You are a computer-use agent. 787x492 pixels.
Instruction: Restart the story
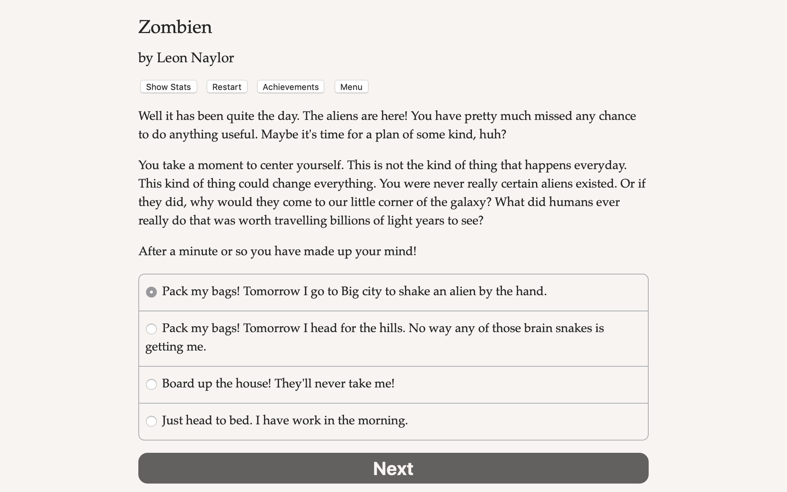click(x=226, y=87)
